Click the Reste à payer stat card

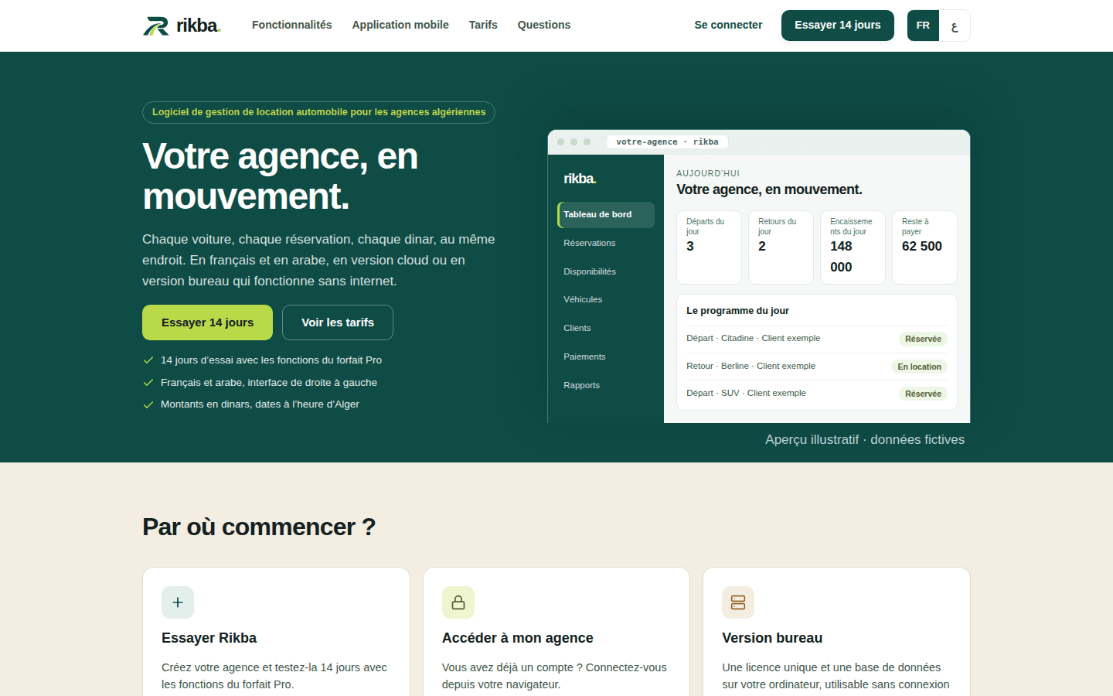pyautogui.click(x=924, y=247)
